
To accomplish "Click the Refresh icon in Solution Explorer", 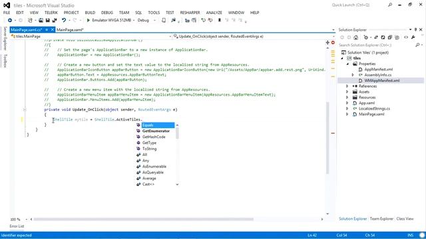I will point(383,37).
